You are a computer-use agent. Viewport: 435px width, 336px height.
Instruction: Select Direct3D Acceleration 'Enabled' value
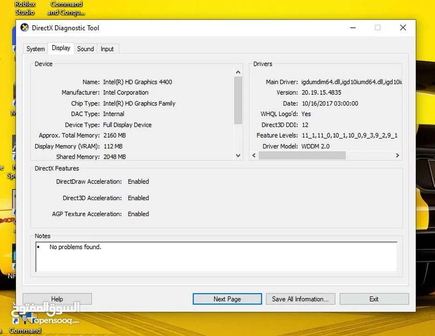pyautogui.click(x=139, y=198)
